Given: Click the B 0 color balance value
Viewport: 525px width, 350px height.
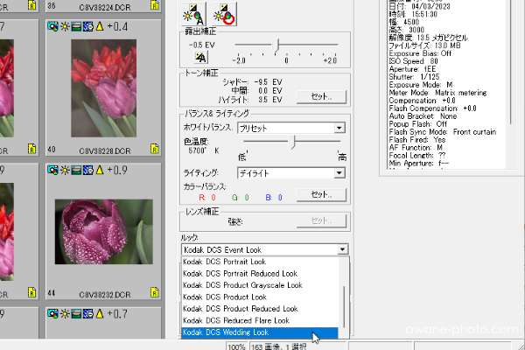Looking at the screenshot, I should pos(274,198).
